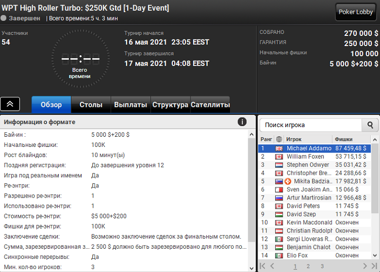Click orange badge icon next to Mikita Badzia
Screen dimensions: 380x272
pyautogui.click(x=288, y=181)
